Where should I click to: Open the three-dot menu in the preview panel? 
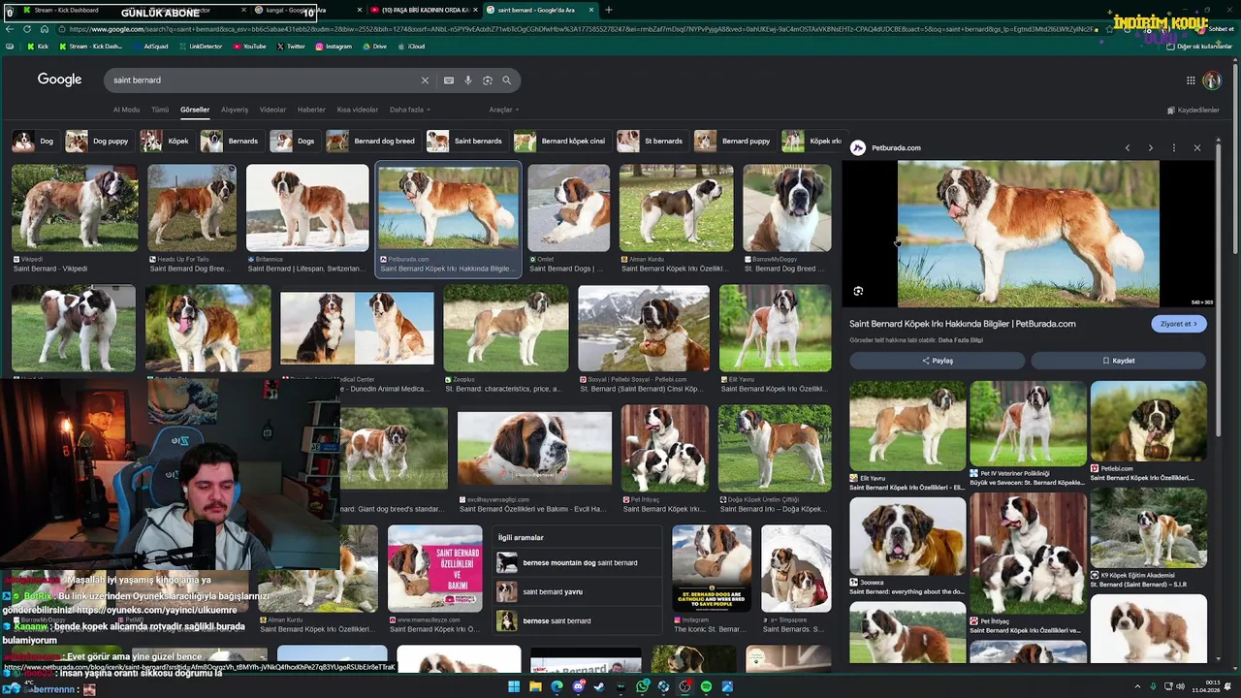[1174, 148]
